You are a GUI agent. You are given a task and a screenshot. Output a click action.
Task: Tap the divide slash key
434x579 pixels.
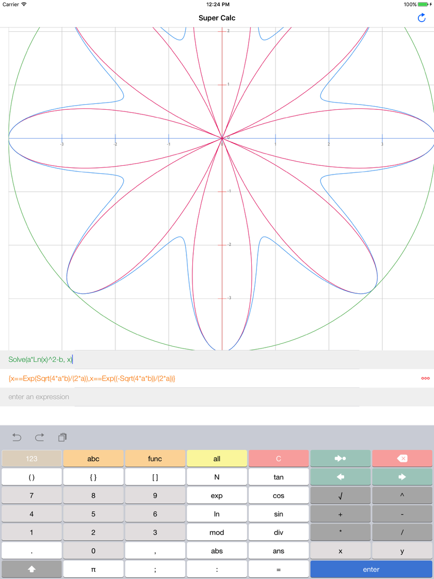tap(402, 532)
